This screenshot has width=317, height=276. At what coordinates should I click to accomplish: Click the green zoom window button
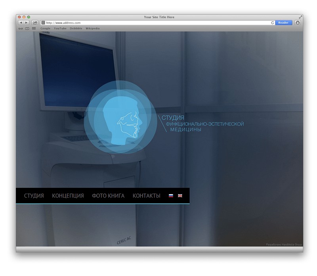(x=29, y=17)
